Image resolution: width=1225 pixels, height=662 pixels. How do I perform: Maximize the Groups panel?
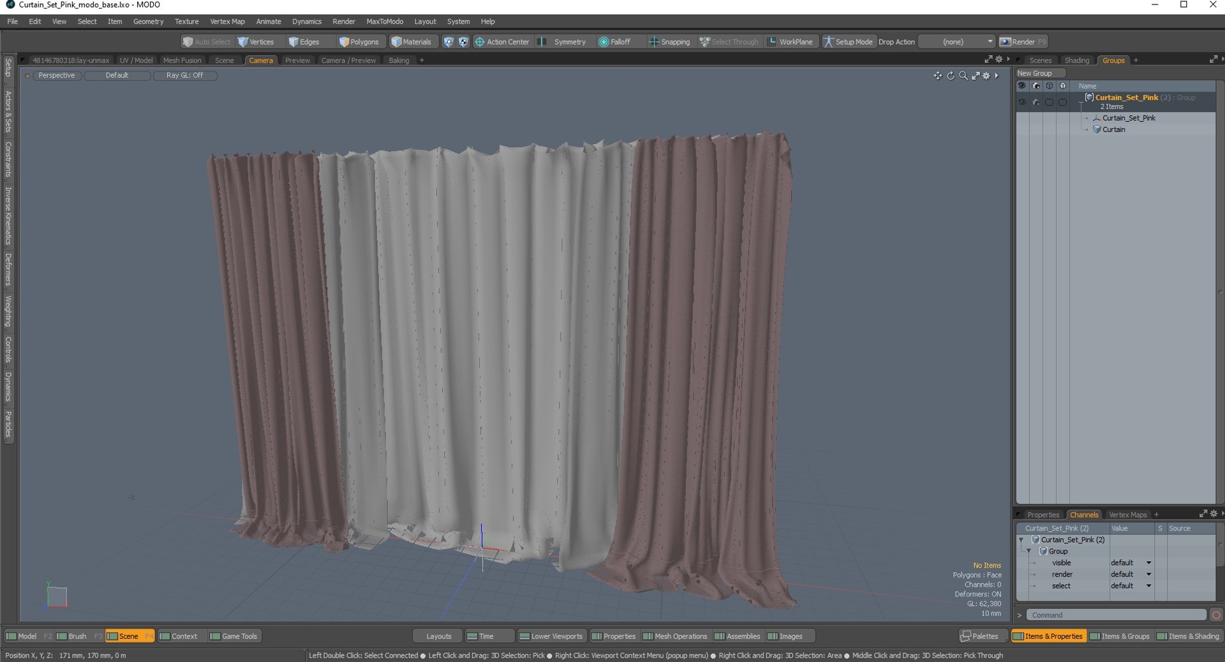(x=1213, y=60)
